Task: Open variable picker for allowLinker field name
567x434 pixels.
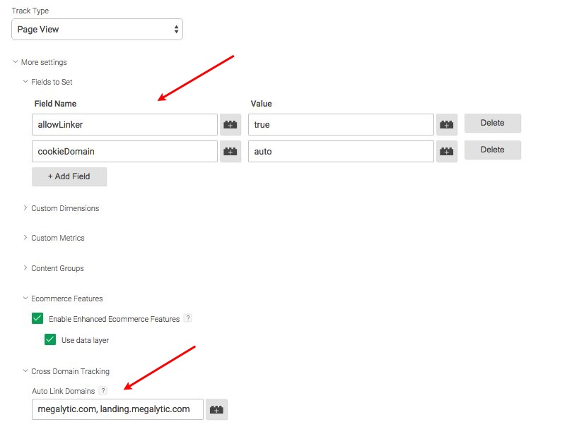Action: 230,124
